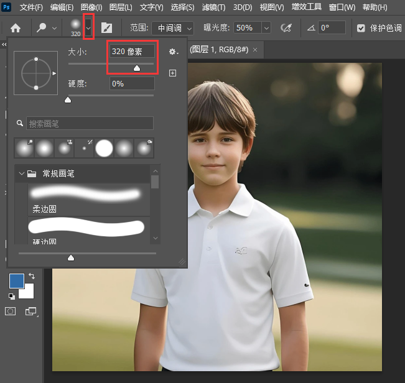Change screen mode icon

click(x=31, y=311)
